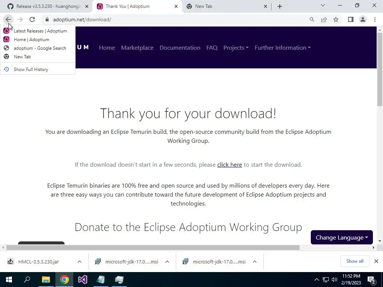
Task: Click the forward navigation arrow
Action: coord(20,19)
